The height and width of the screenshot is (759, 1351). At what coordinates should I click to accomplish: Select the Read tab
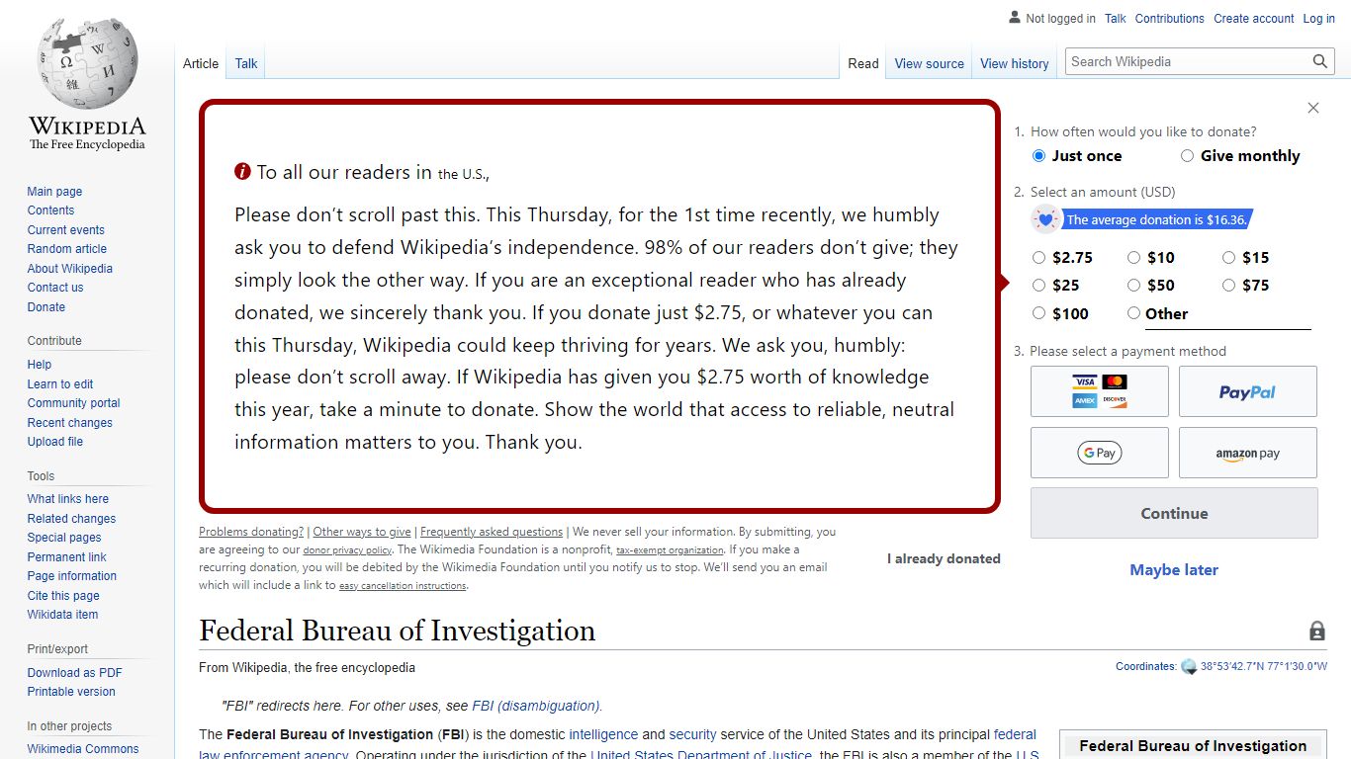coord(863,63)
